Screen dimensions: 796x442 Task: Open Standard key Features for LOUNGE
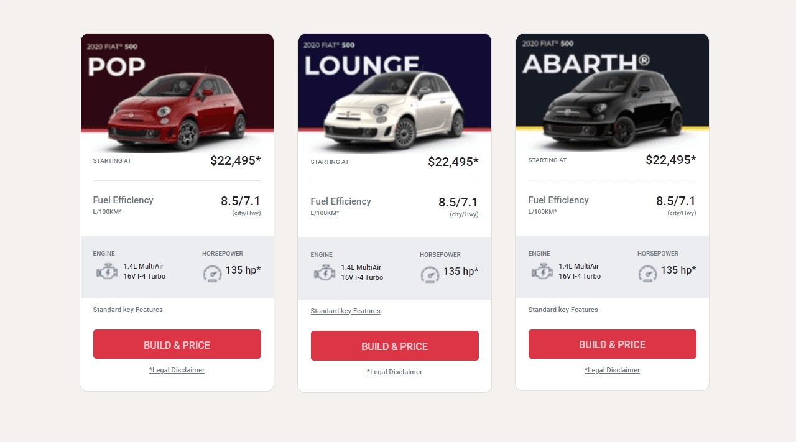345,311
